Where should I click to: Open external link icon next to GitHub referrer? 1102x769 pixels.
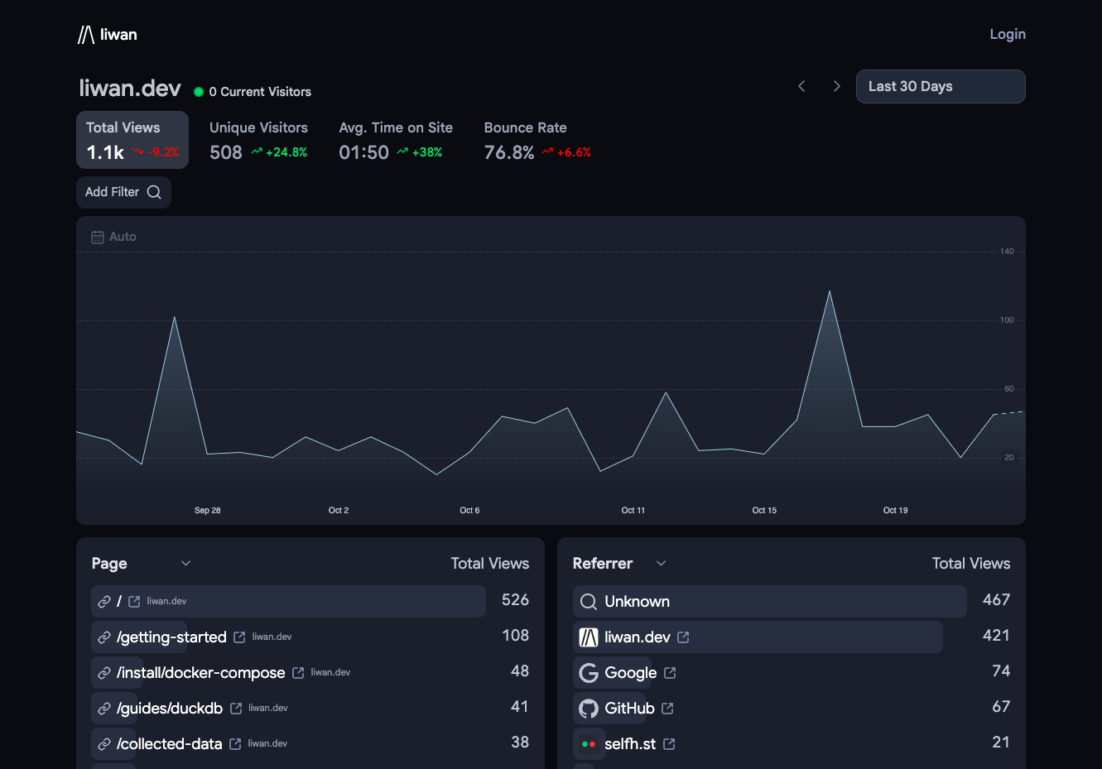coord(667,709)
